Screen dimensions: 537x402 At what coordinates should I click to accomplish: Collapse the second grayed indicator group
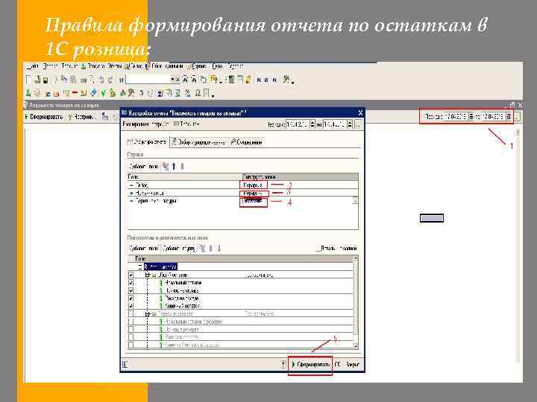(x=148, y=314)
